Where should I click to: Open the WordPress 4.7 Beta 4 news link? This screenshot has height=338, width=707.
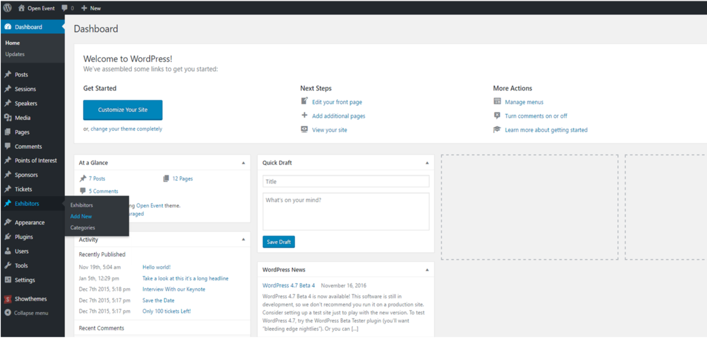click(289, 285)
